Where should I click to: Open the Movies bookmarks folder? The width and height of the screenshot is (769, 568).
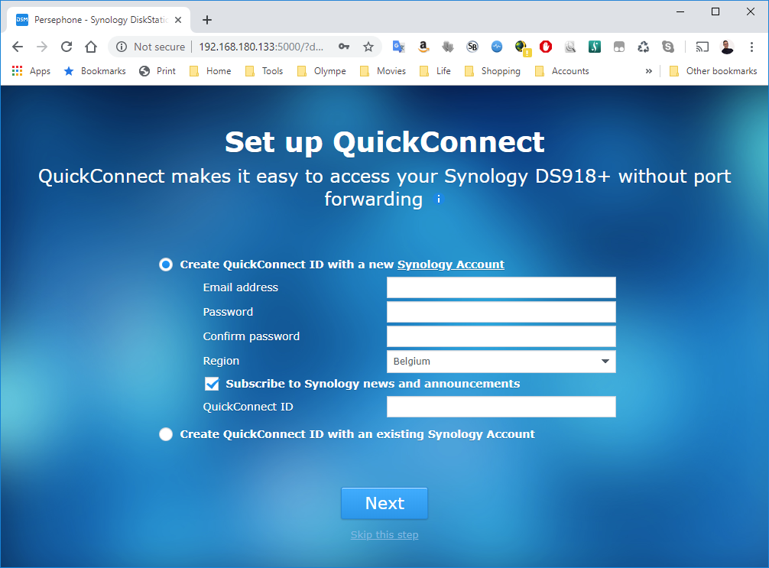point(383,71)
